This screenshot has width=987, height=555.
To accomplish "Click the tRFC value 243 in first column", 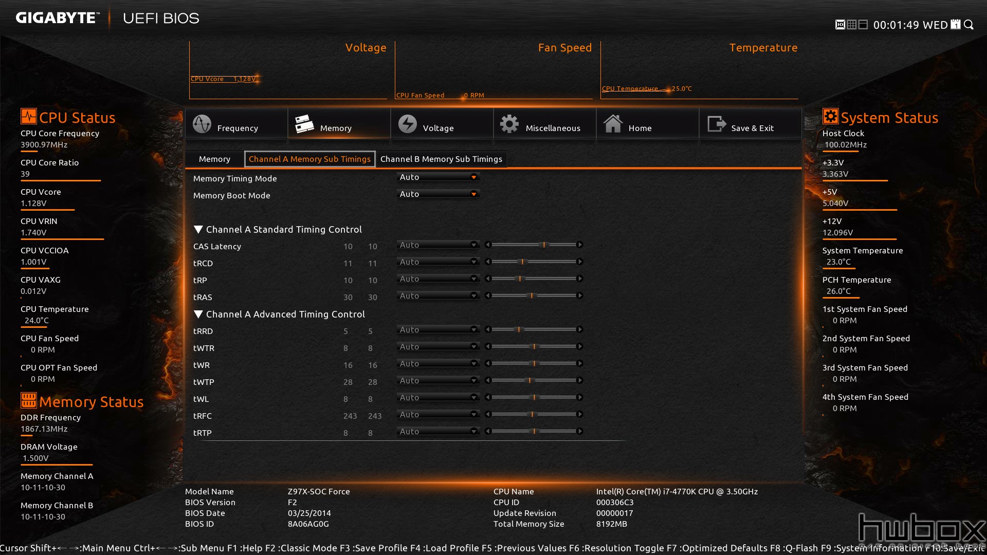I will (x=350, y=416).
